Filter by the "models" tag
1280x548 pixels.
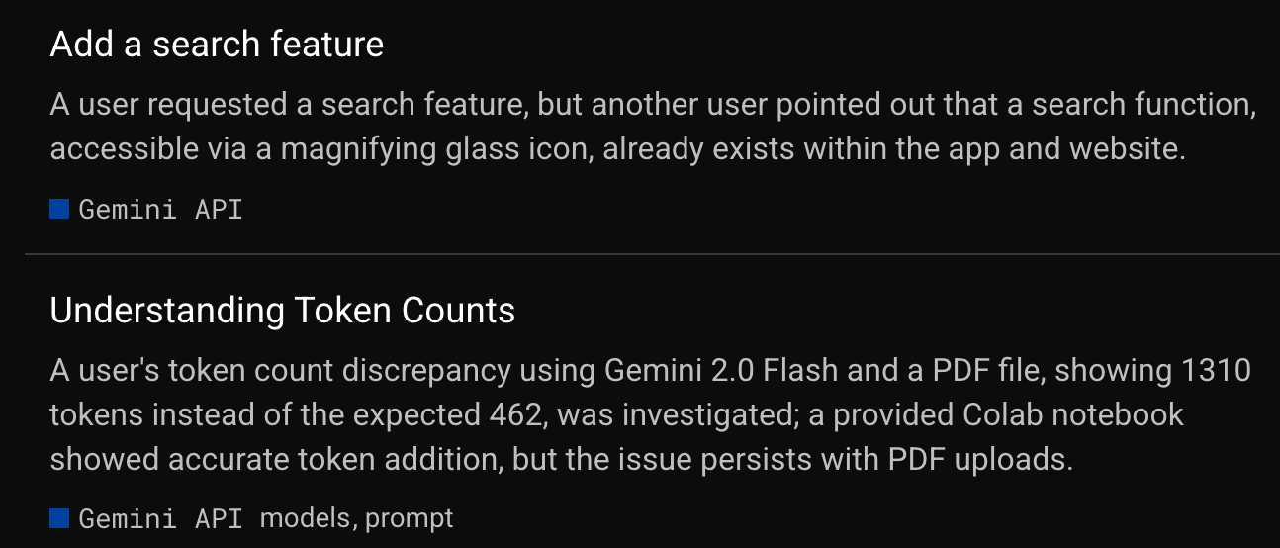pos(309,518)
